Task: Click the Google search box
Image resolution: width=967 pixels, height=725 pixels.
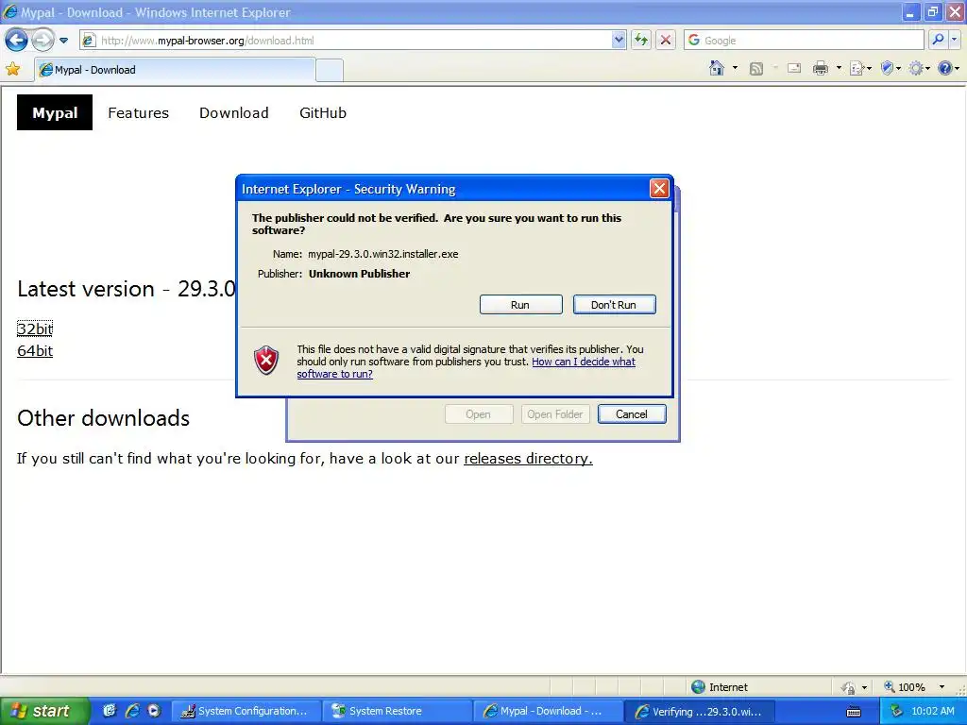Action: tap(804, 40)
